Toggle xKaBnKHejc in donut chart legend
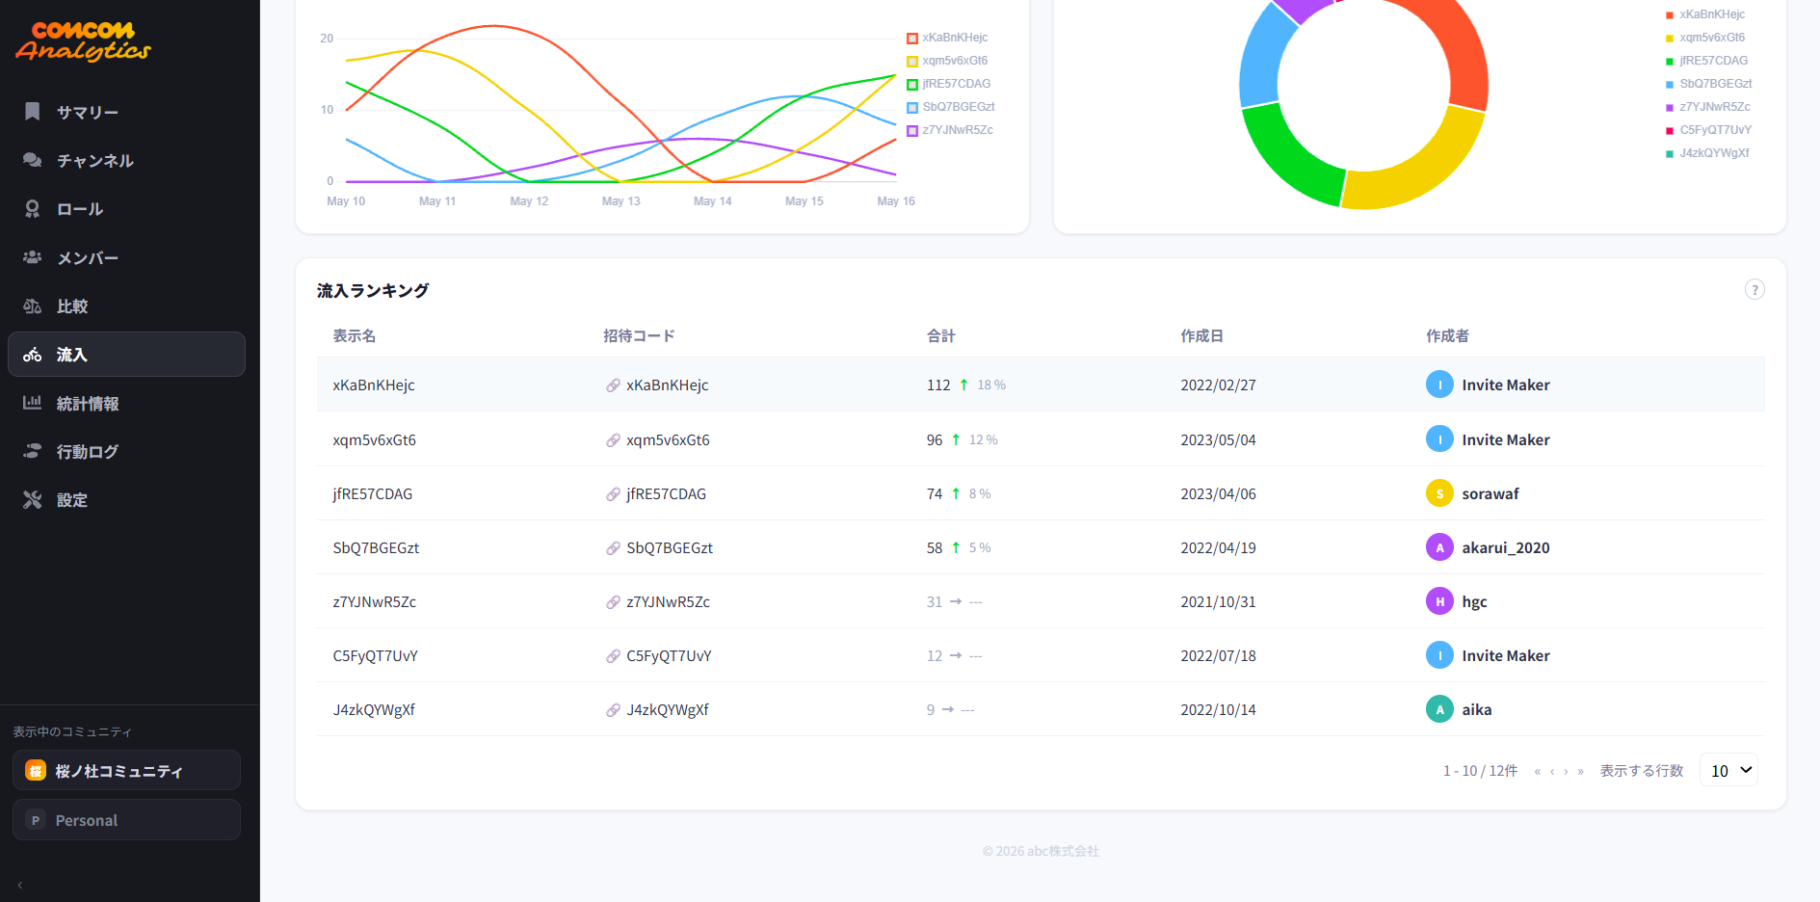The width and height of the screenshot is (1820, 902). pos(1705,14)
